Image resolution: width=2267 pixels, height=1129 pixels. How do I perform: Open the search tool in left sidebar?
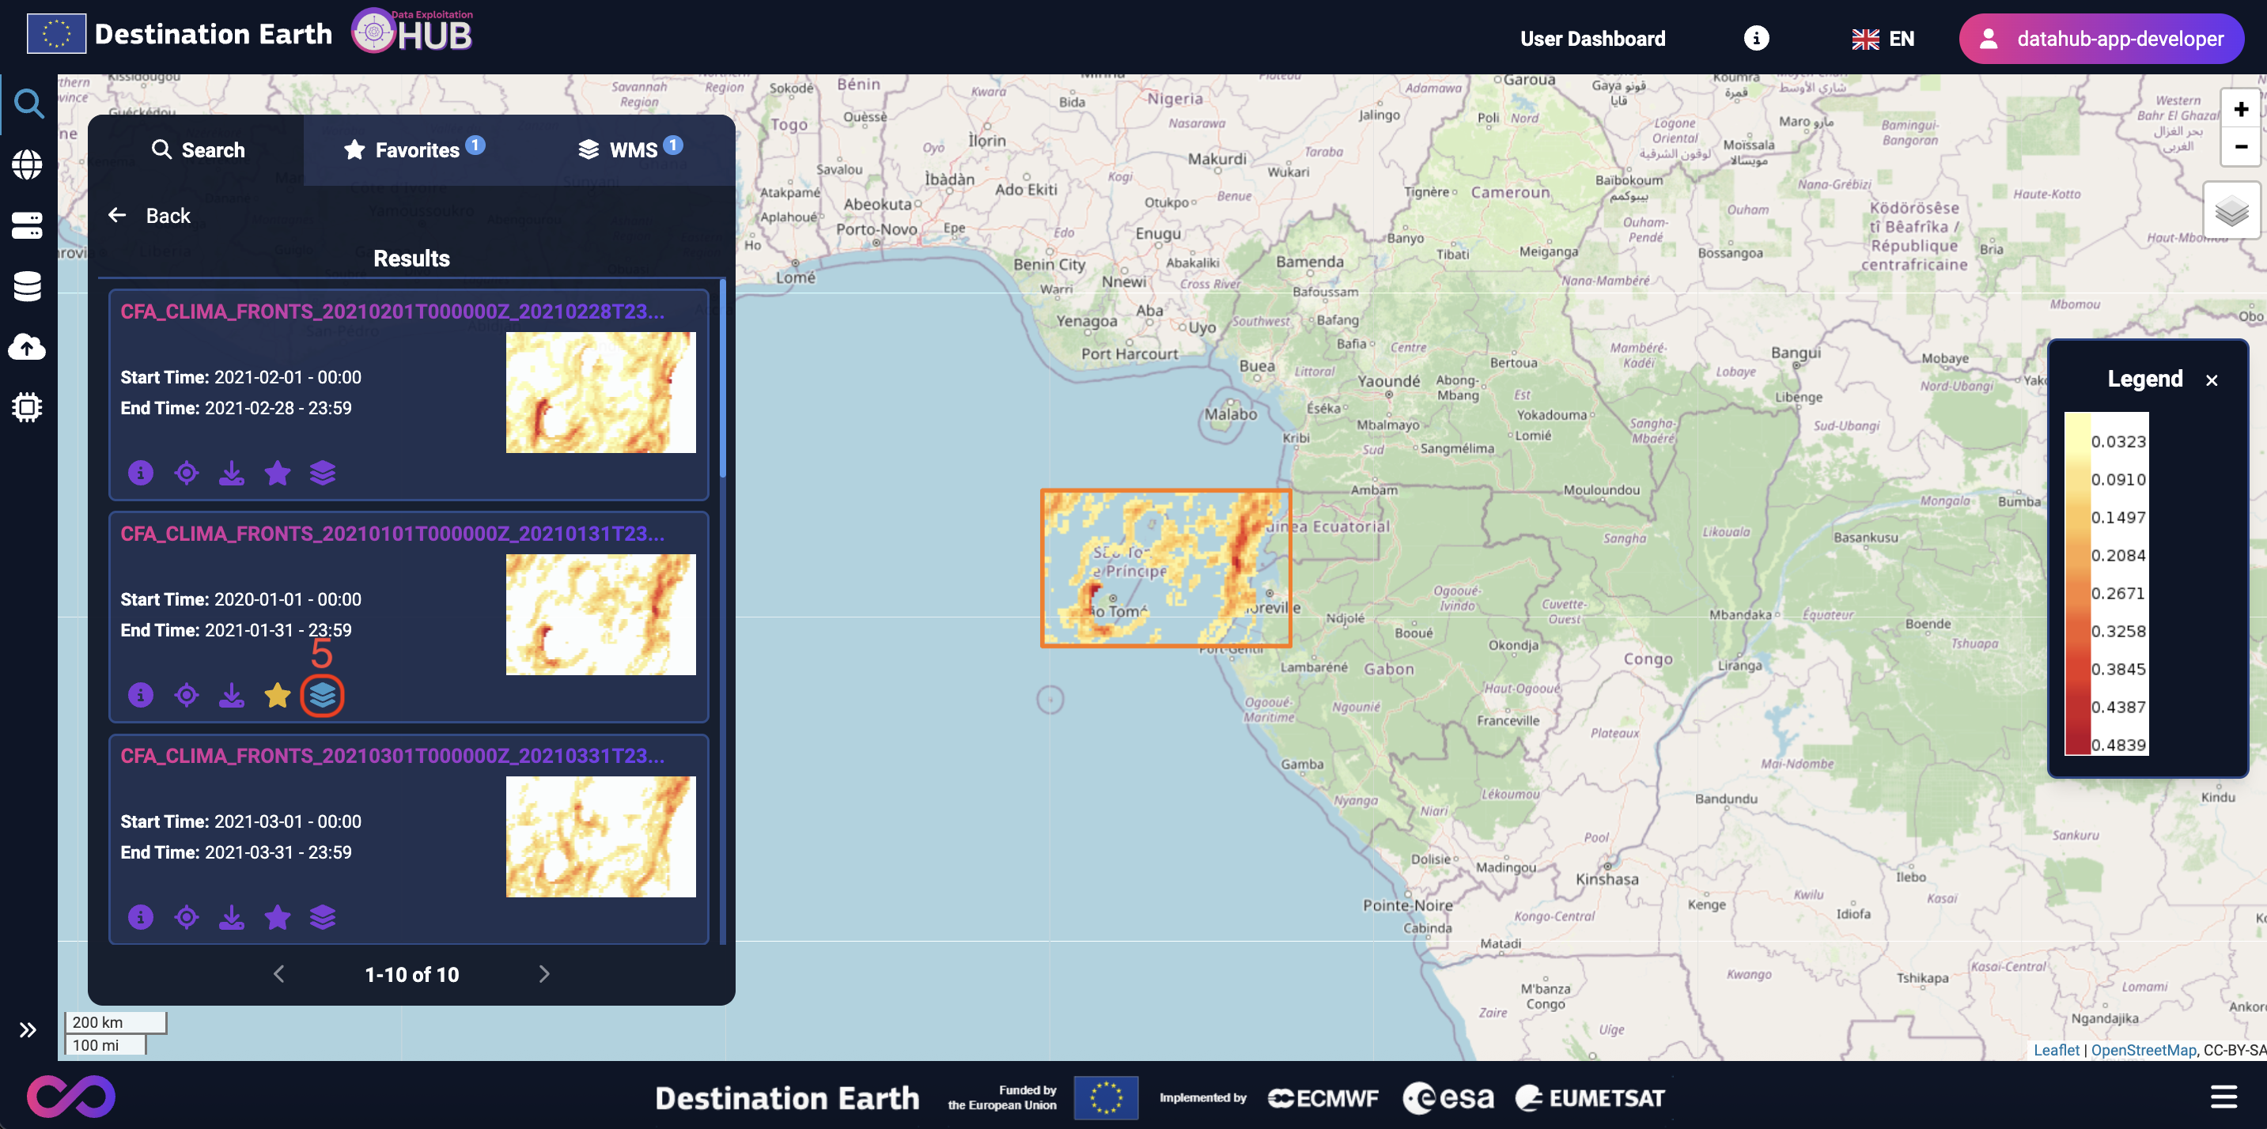(28, 104)
